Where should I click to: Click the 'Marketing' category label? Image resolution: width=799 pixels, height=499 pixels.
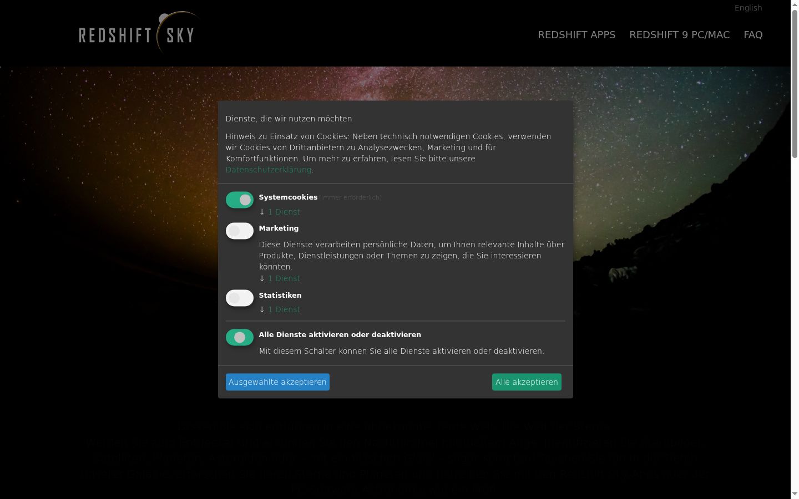[279, 228]
